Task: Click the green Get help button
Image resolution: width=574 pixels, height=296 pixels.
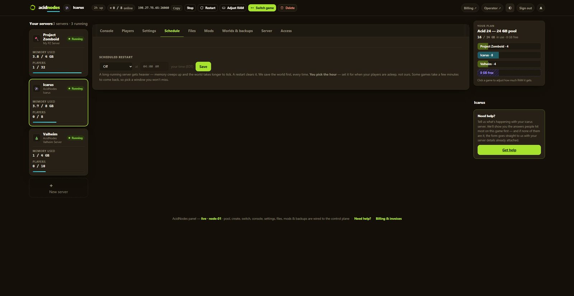Action: (509, 150)
